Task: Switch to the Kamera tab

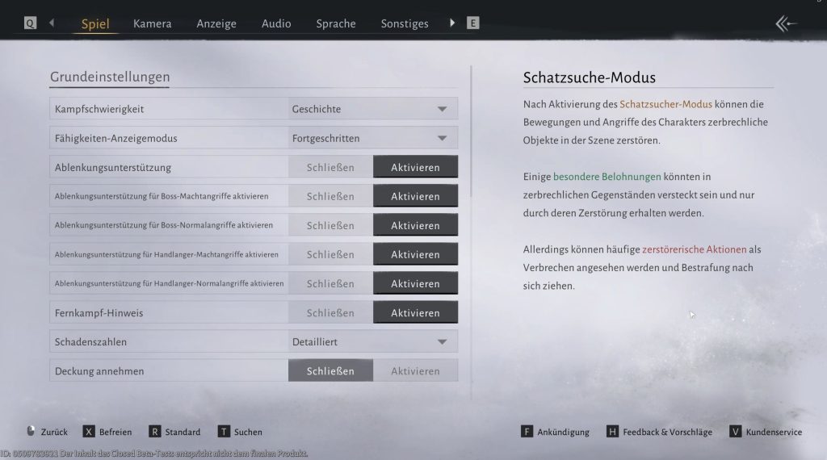Action: pyautogui.click(x=152, y=23)
